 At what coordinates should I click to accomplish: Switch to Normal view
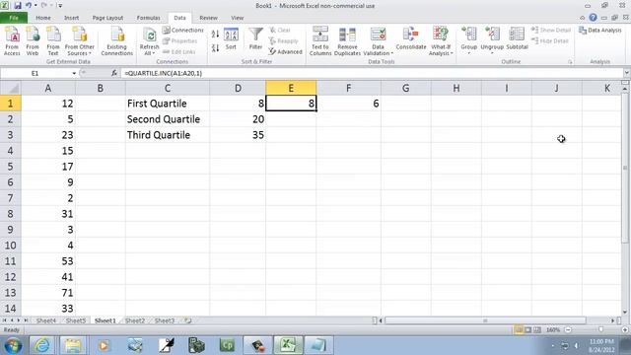(x=519, y=330)
